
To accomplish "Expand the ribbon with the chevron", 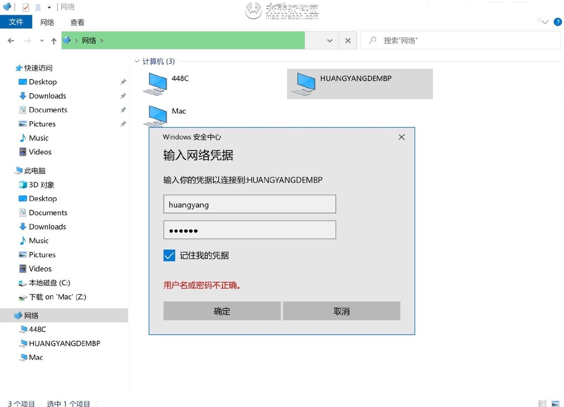I will click(x=545, y=22).
